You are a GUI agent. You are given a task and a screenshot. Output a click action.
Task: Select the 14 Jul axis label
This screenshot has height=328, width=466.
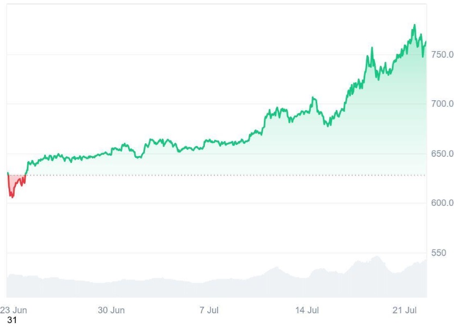pyautogui.click(x=307, y=309)
